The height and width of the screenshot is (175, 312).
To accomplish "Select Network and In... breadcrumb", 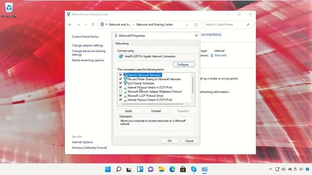I will [x=120, y=25].
